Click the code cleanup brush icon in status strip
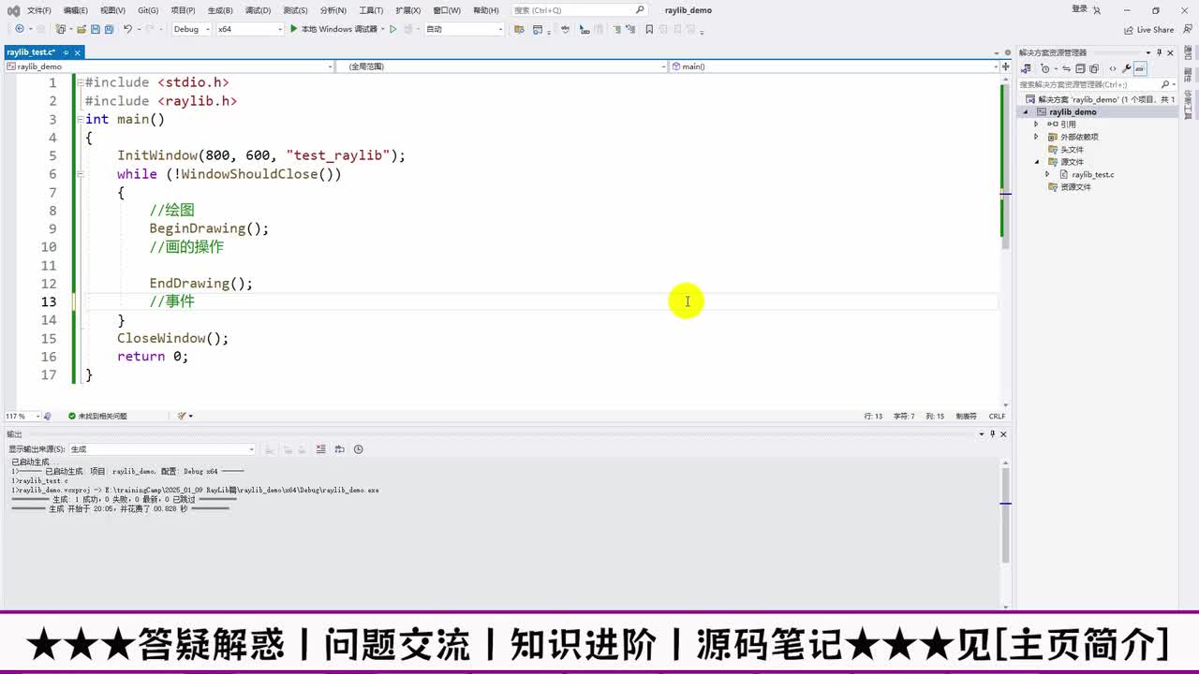The image size is (1199, 674). (x=184, y=416)
